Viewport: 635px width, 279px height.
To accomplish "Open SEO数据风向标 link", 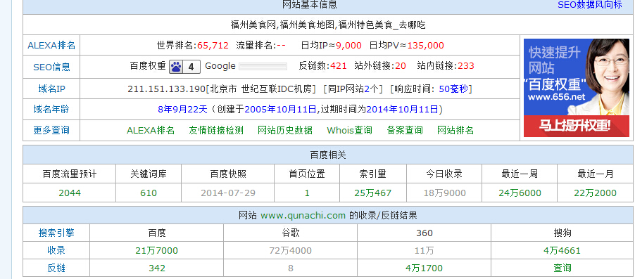I will (x=590, y=5).
